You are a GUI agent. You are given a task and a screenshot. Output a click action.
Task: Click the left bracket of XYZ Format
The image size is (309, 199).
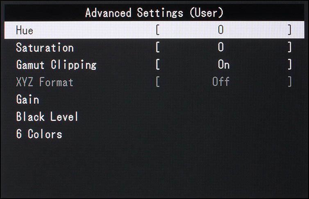pyautogui.click(x=158, y=82)
